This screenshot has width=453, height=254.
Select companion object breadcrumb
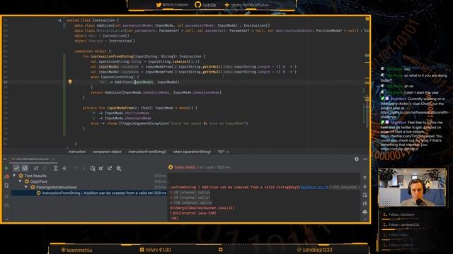[107, 152]
